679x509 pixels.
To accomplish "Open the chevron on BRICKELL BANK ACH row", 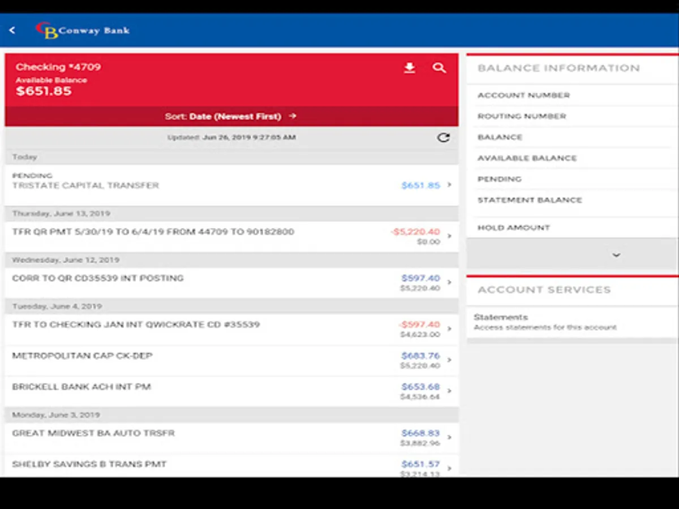I will pyautogui.click(x=449, y=391).
